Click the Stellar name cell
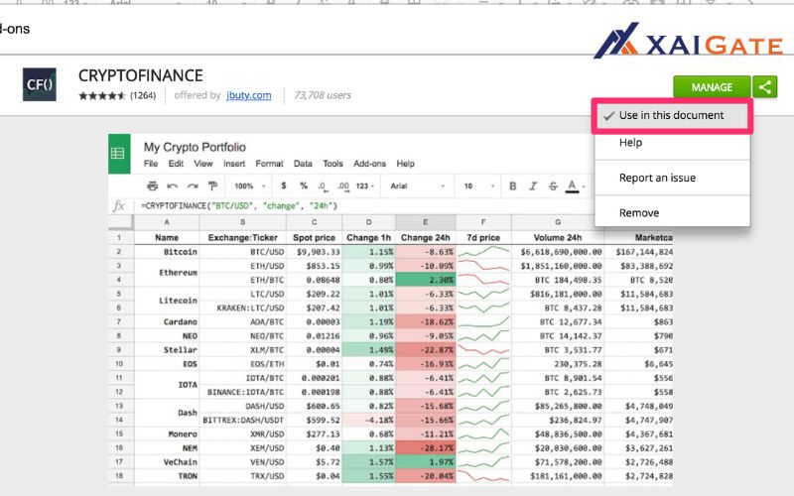794x496 pixels. 167,350
